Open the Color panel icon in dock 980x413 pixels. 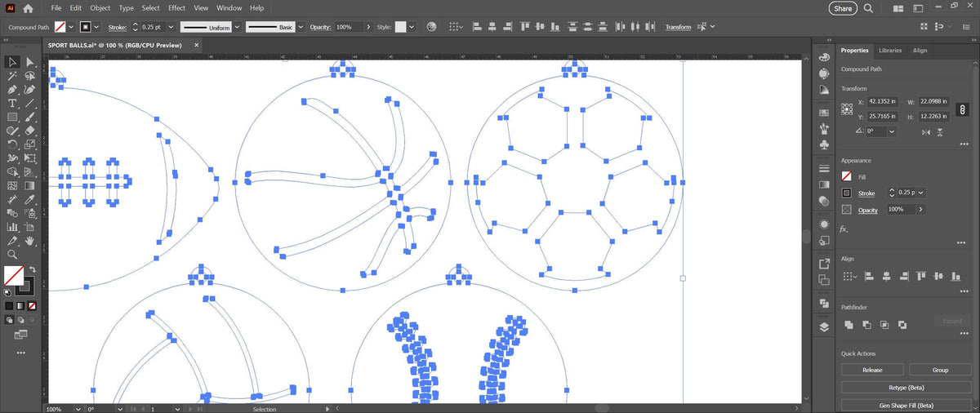[x=824, y=57]
